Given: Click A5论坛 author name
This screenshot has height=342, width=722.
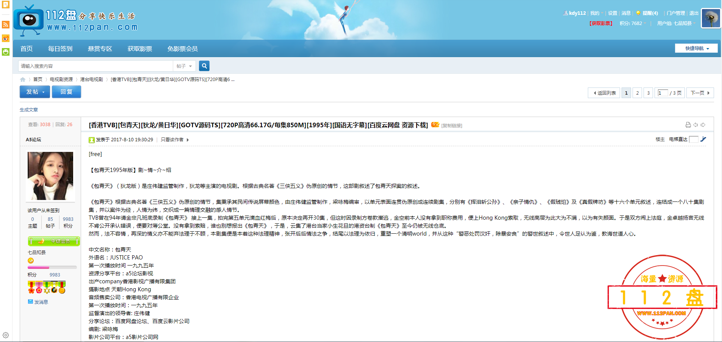Looking at the screenshot, I should [33, 140].
